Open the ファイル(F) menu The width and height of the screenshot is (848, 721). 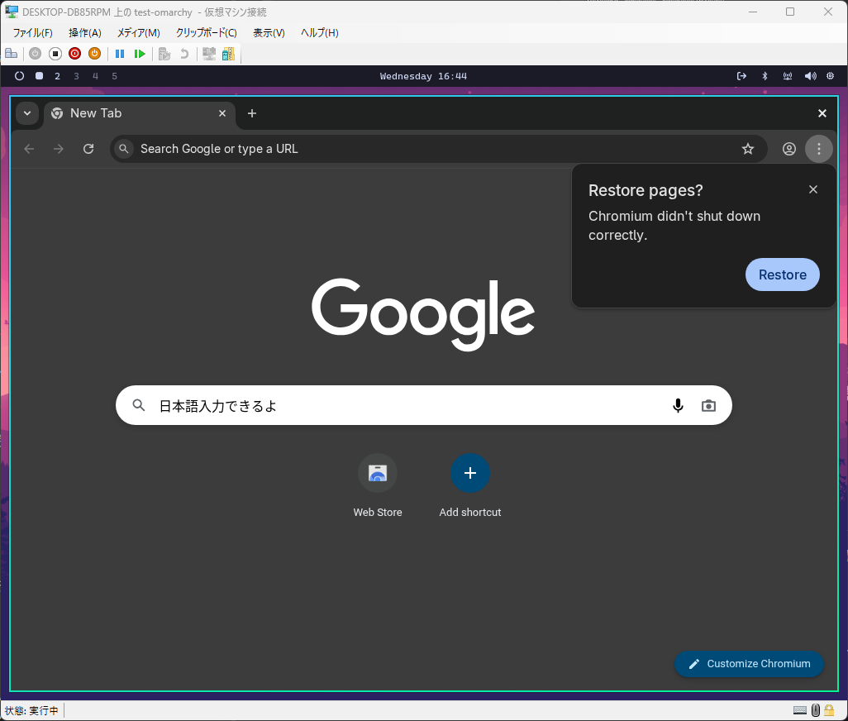point(33,33)
